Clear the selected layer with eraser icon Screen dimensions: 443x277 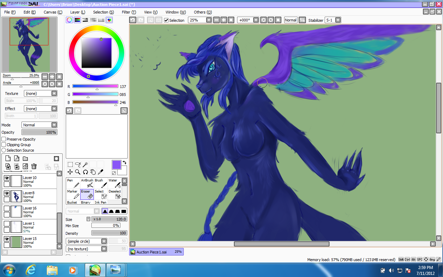[x=25, y=167]
